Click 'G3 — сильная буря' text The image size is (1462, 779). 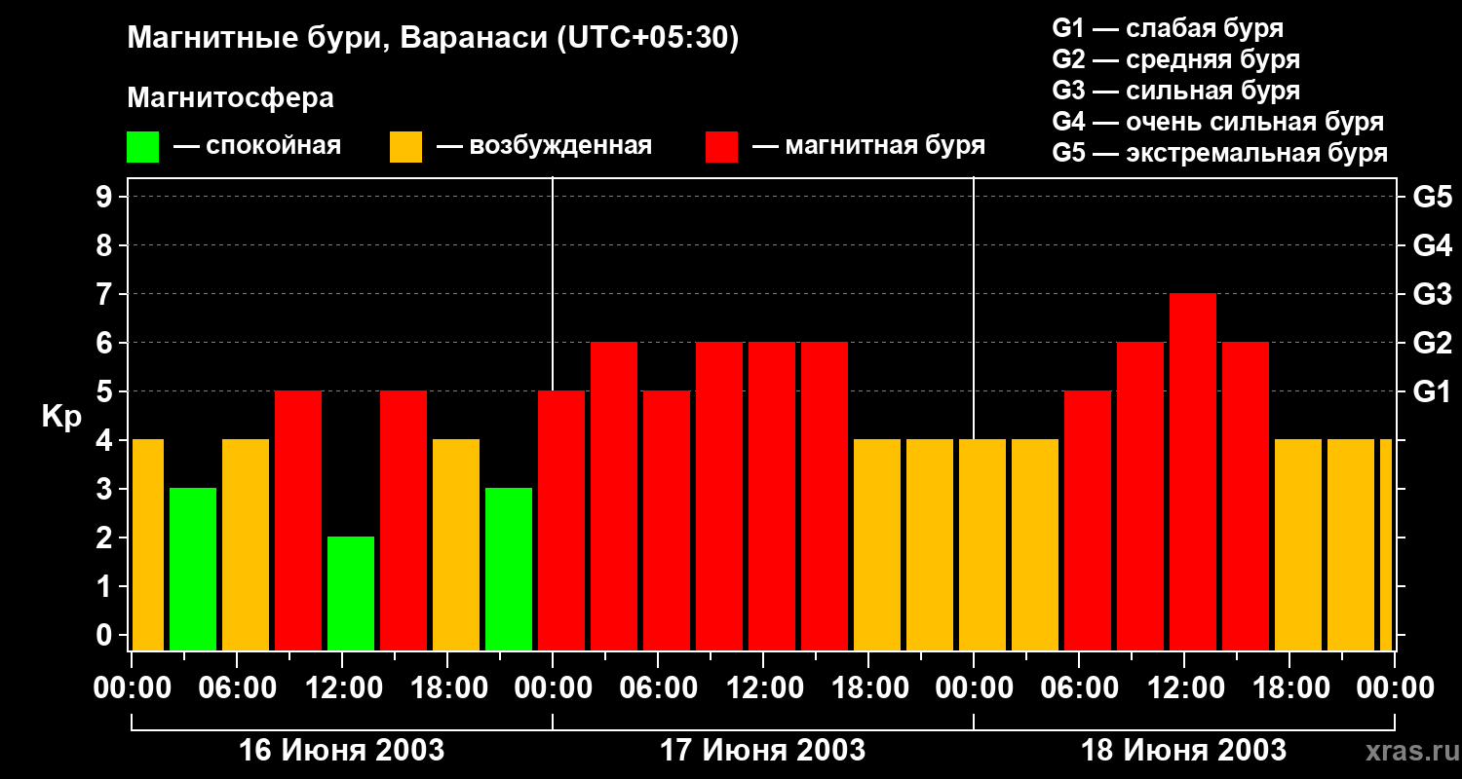click(1176, 90)
